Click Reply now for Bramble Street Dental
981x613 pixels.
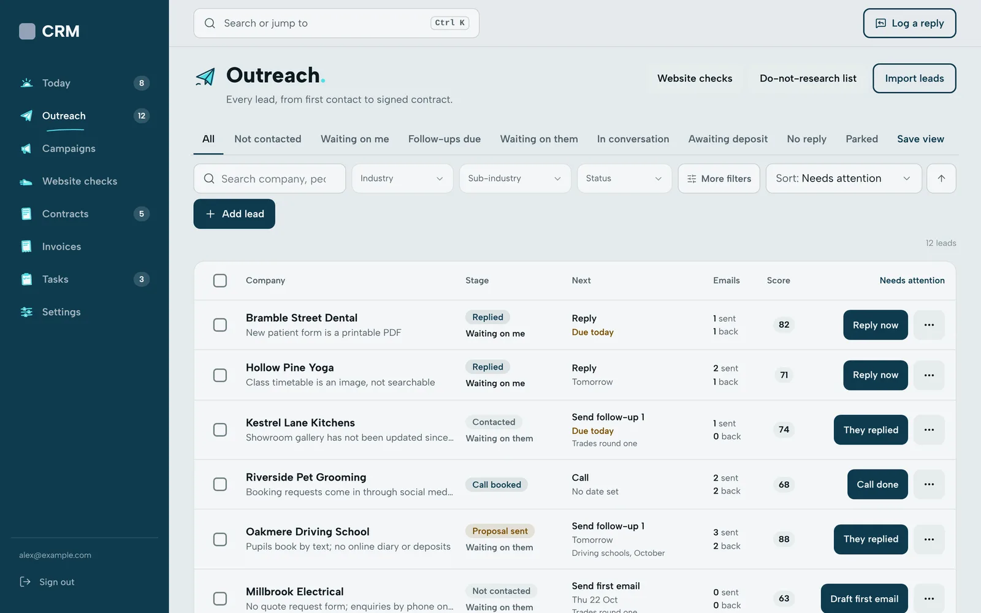[876, 325]
